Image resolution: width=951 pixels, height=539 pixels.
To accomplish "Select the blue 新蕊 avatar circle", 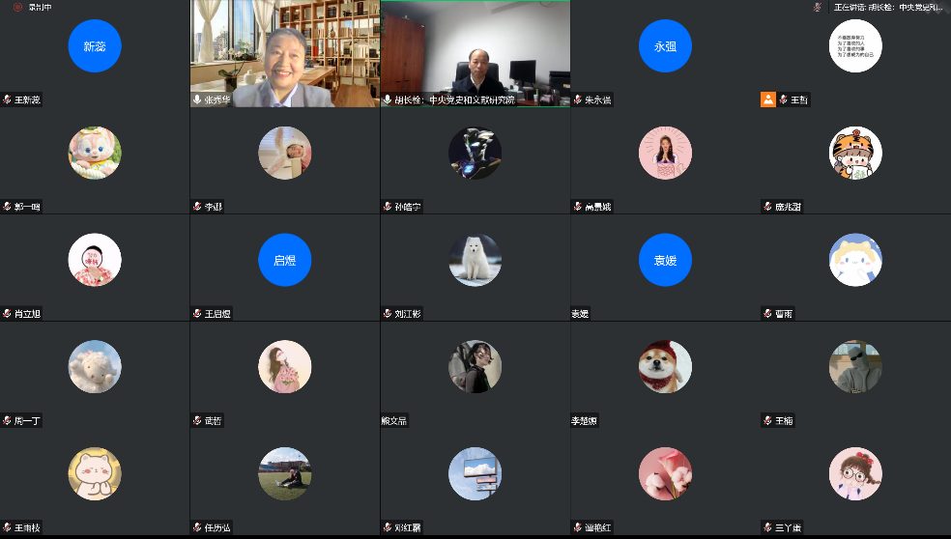I will click(95, 46).
